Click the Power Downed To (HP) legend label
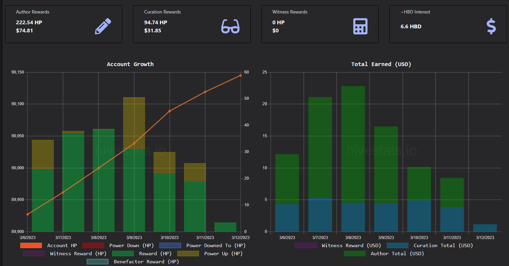 [x=216, y=245]
